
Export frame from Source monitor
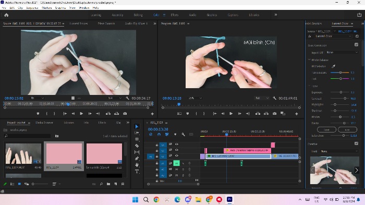pyautogui.click(x=125, y=114)
